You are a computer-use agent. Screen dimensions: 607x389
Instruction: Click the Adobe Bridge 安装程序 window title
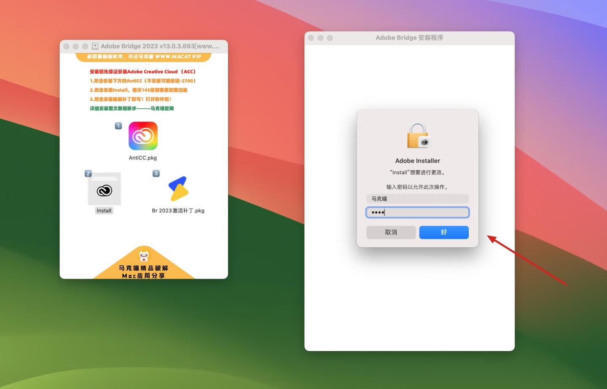409,38
